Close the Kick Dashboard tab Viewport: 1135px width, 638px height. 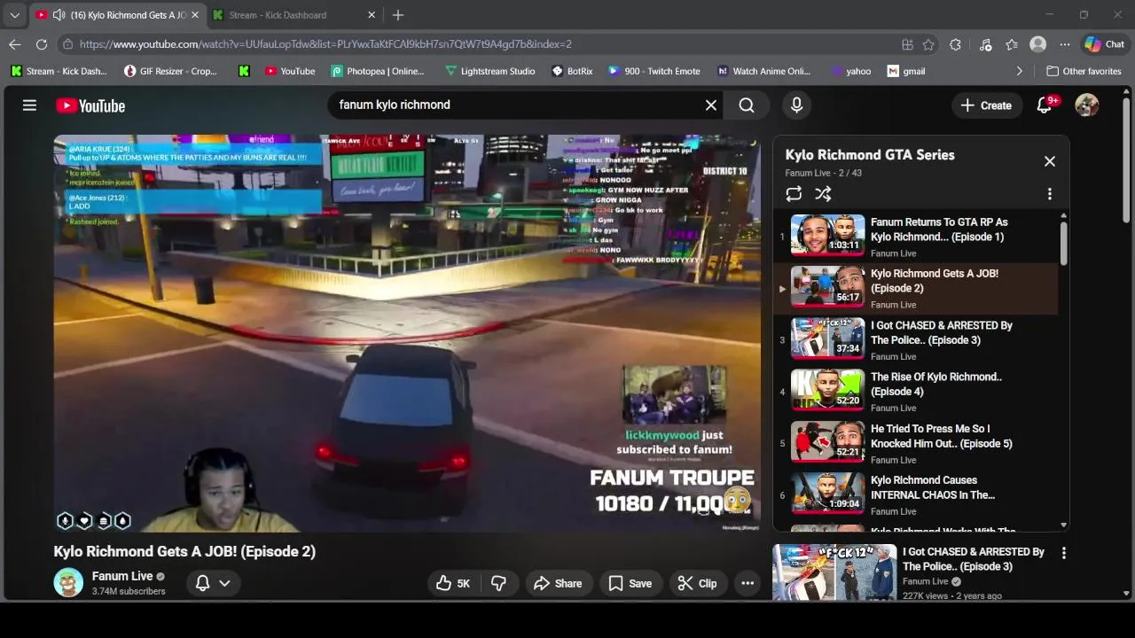coord(372,15)
